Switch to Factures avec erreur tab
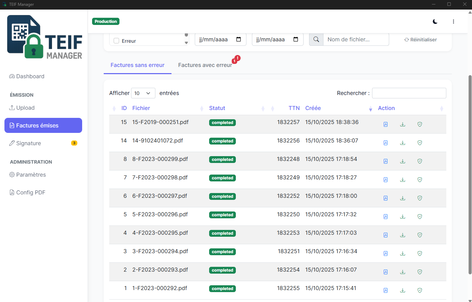The image size is (472, 302). click(x=205, y=65)
